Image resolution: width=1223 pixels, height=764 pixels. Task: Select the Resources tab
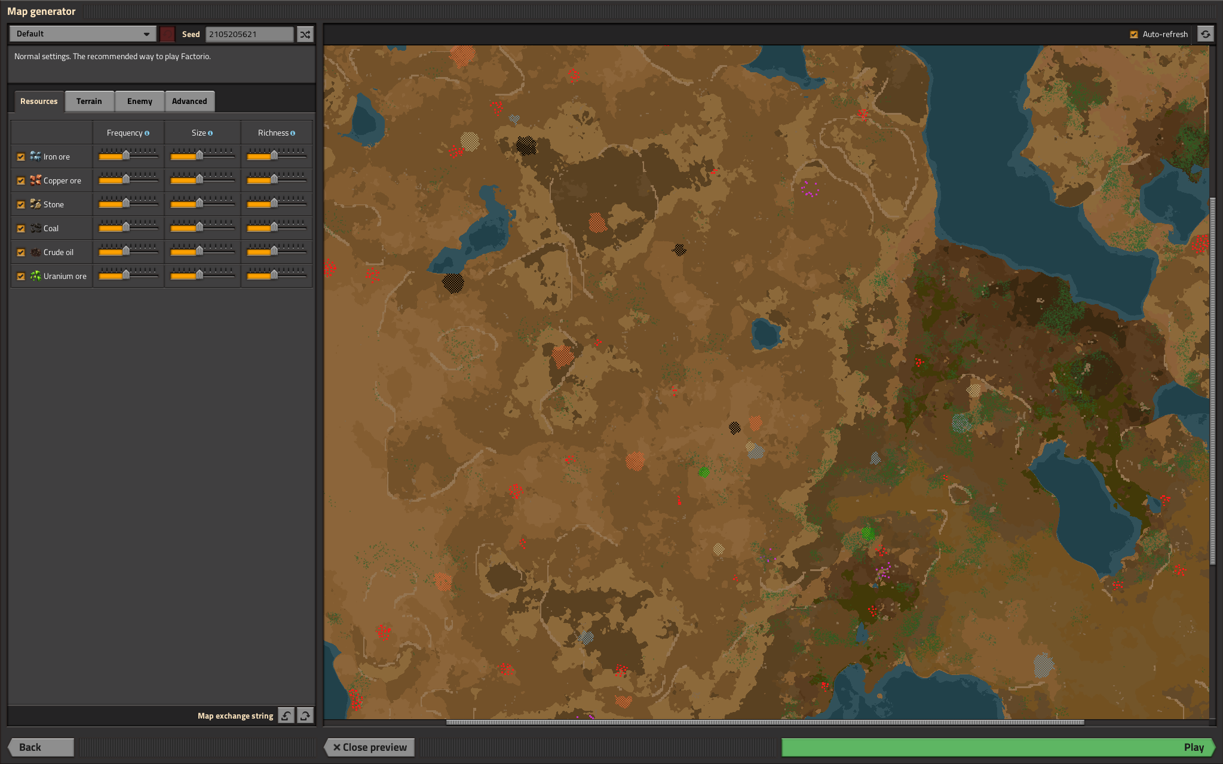(x=39, y=101)
